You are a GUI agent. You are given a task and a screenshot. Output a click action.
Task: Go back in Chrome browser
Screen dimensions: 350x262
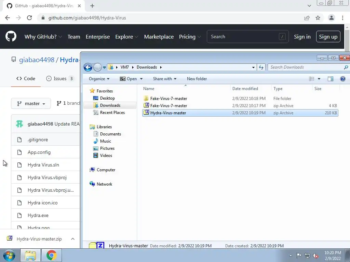(x=8, y=18)
